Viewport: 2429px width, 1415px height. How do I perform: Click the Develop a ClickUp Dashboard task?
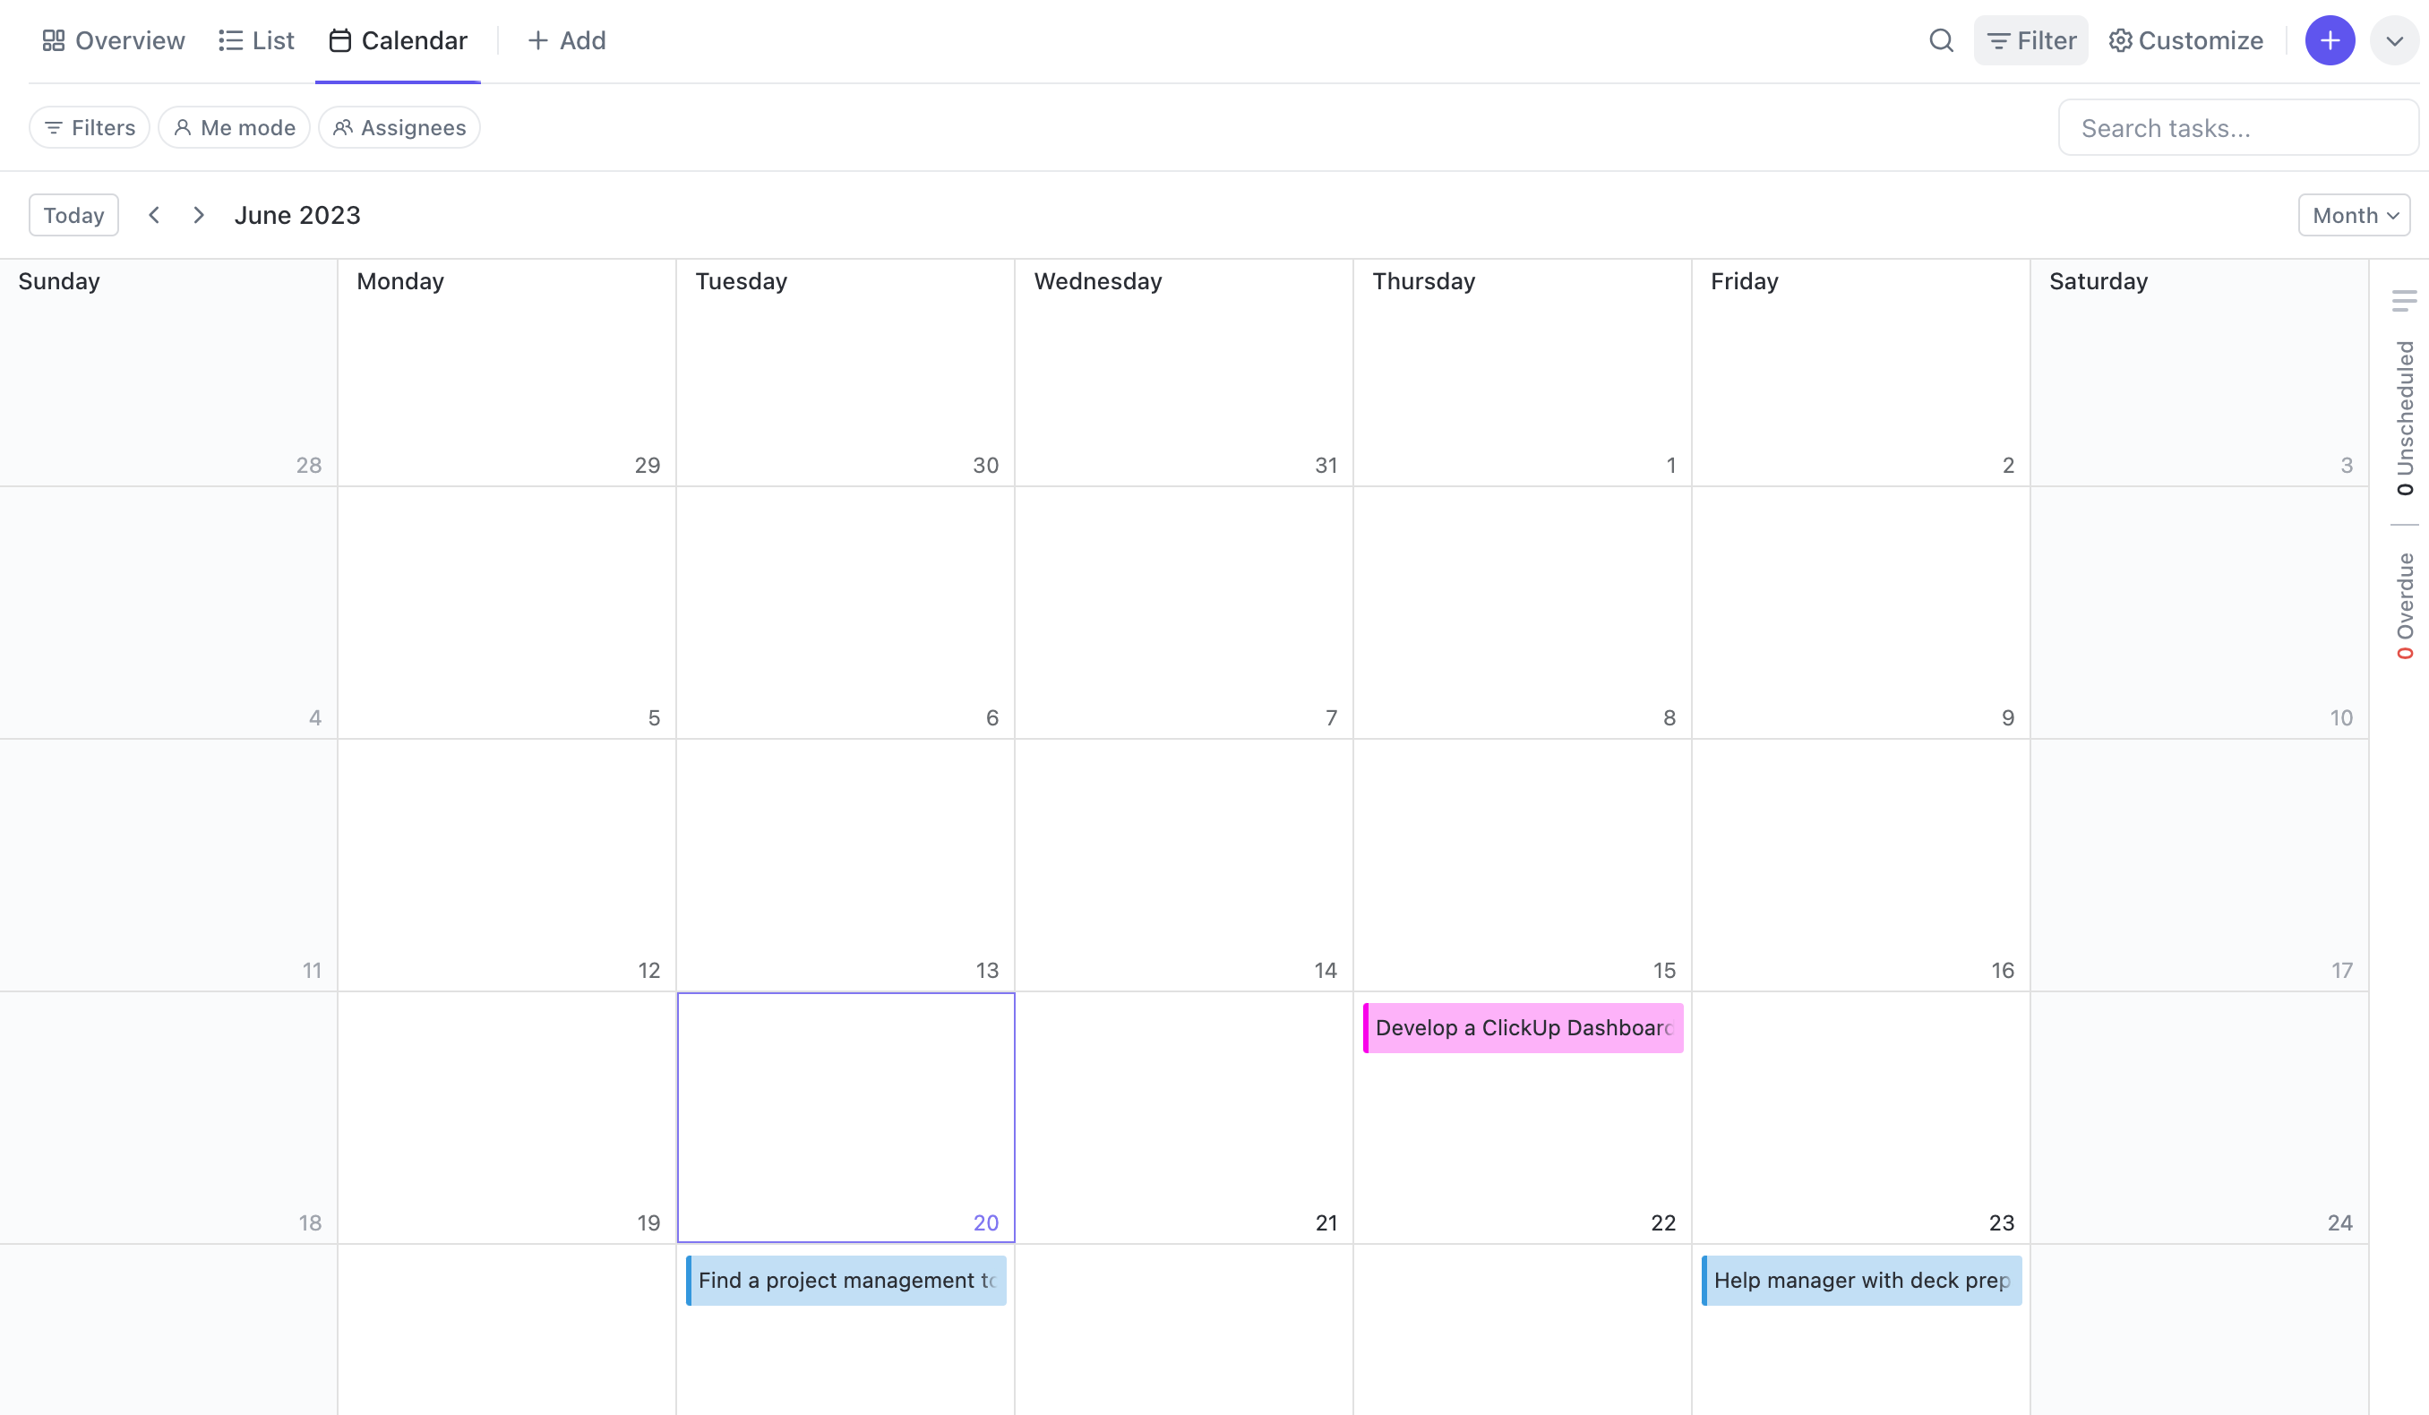pos(1521,1027)
